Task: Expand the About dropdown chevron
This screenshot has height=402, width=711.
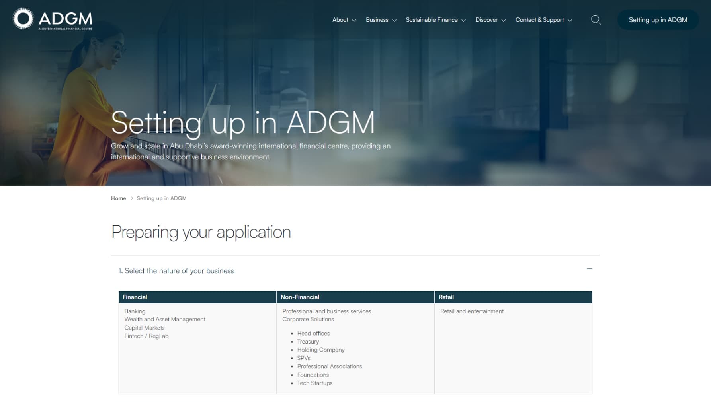Action: tap(354, 20)
